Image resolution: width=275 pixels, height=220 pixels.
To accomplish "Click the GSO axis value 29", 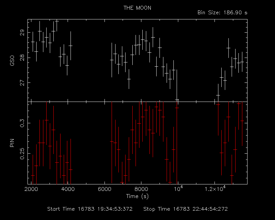I will coord(22,33).
